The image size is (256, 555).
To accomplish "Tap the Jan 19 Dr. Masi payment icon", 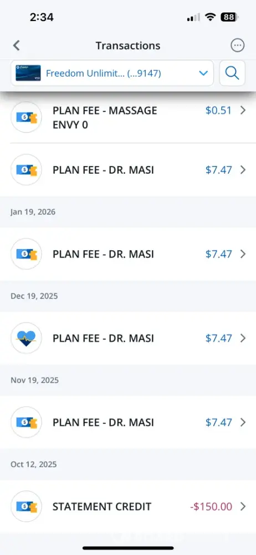I will coord(26,254).
